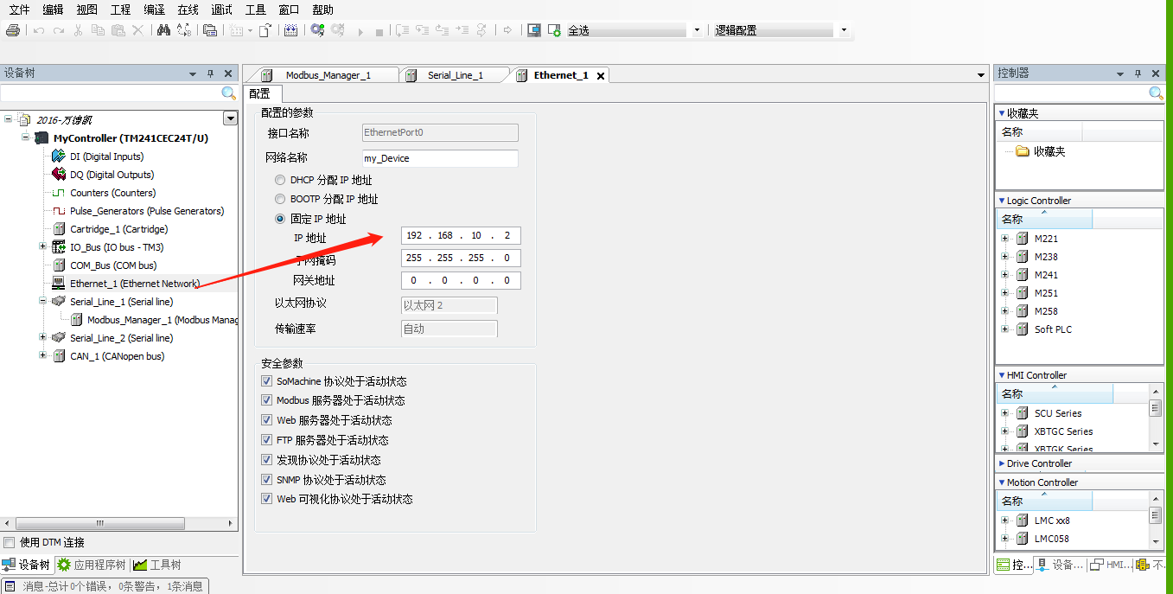Select the DHCP 分配 IP 地址 radio button
This screenshot has height=594, width=1173.
[279, 180]
